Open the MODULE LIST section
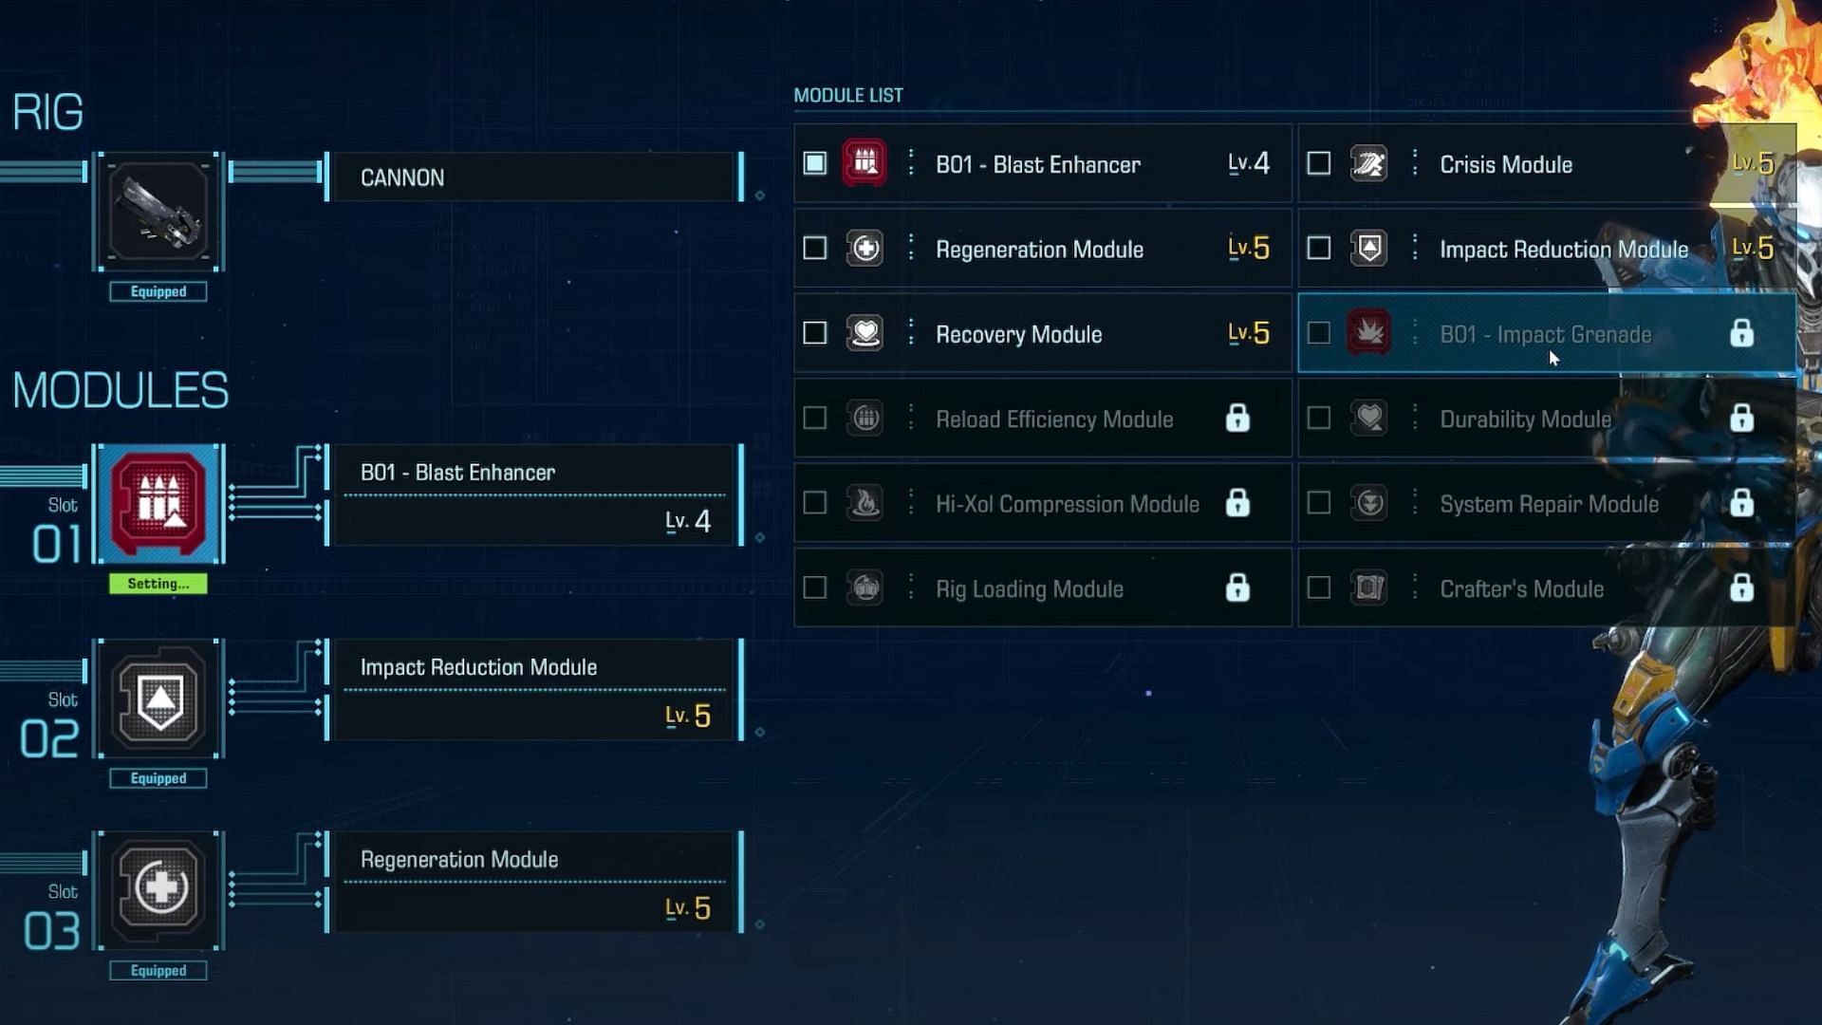1822x1025 pixels. point(848,94)
